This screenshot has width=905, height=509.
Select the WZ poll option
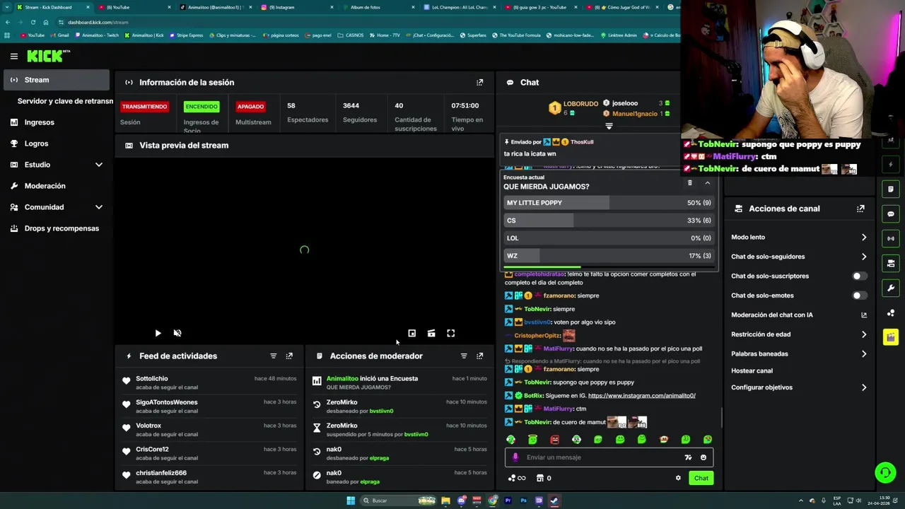[610, 256]
